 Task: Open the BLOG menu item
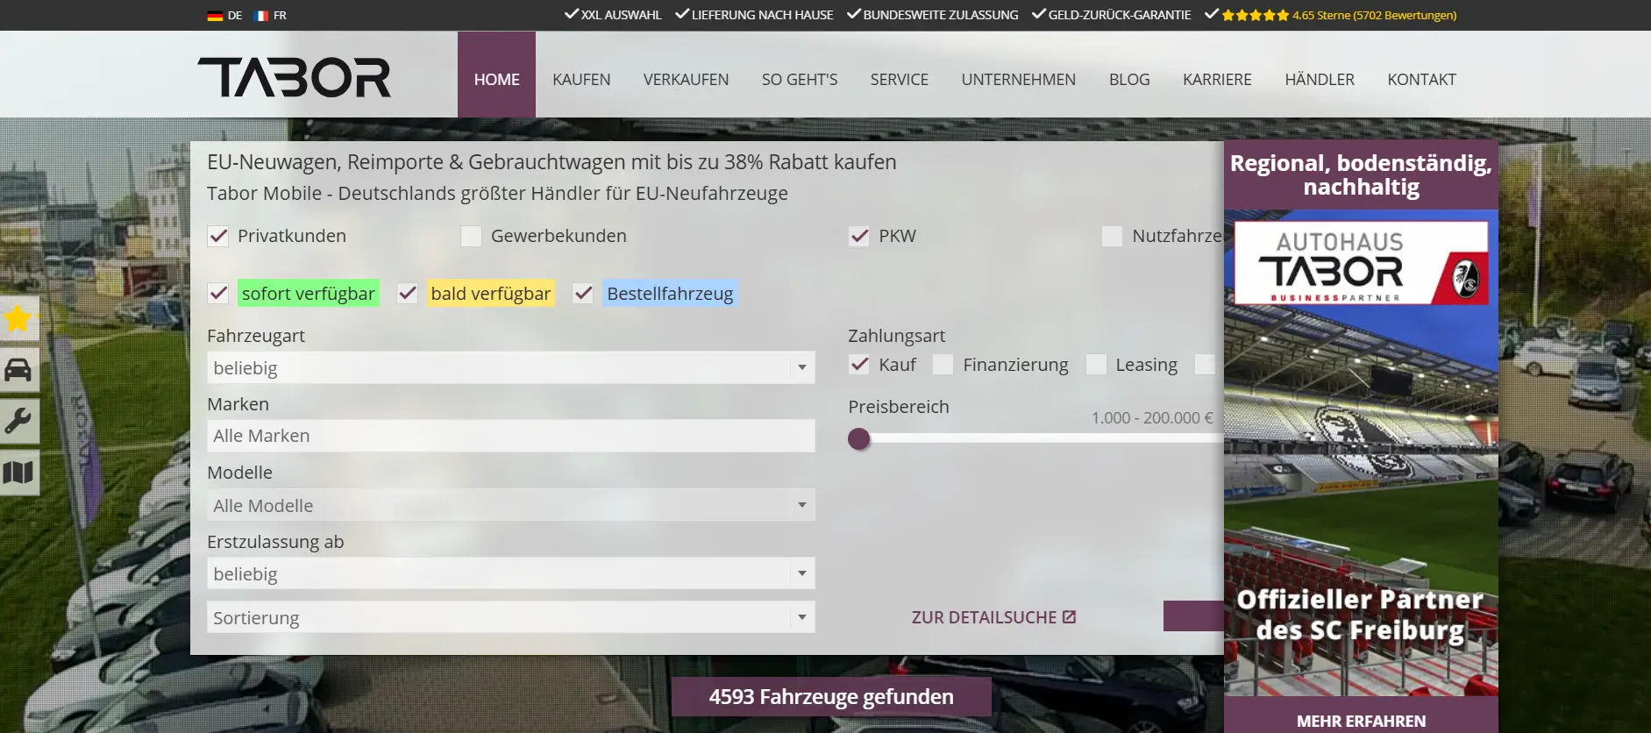tap(1129, 79)
